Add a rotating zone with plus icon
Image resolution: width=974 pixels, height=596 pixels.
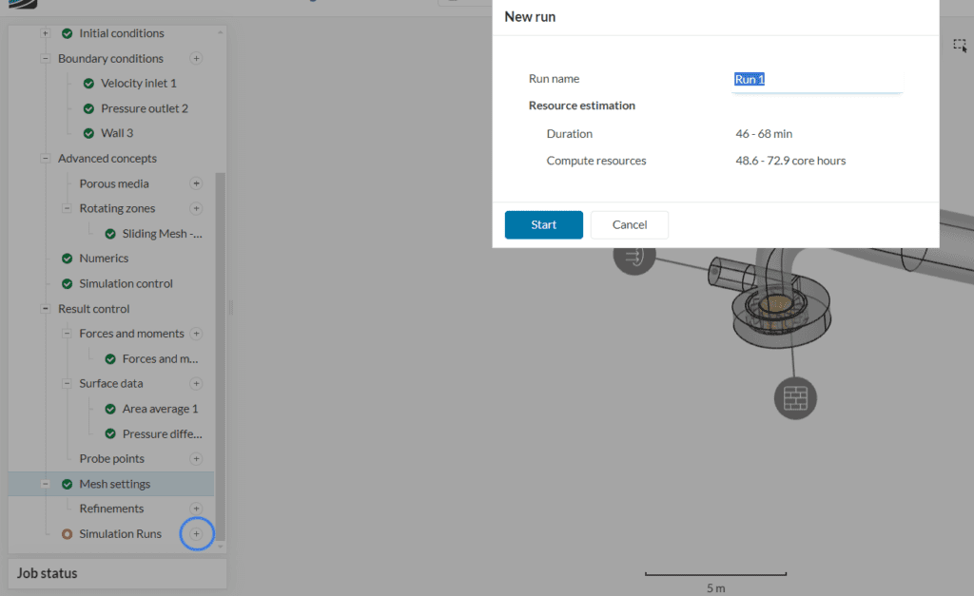[x=196, y=208]
